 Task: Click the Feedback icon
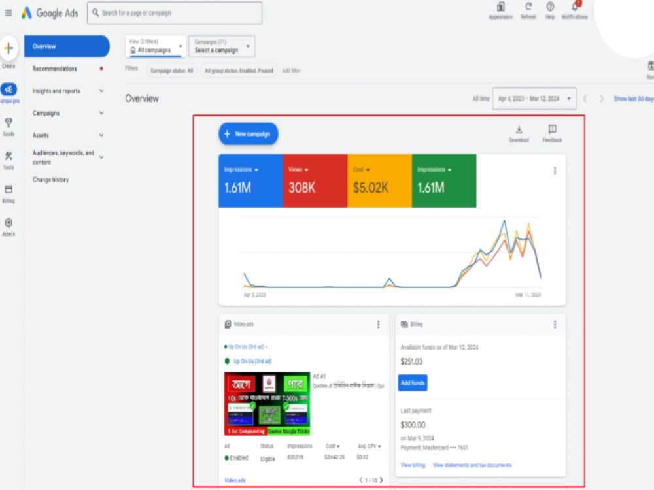click(x=552, y=129)
